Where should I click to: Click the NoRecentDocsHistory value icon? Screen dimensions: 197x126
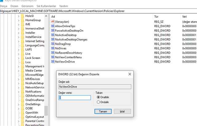[x=53, y=53]
